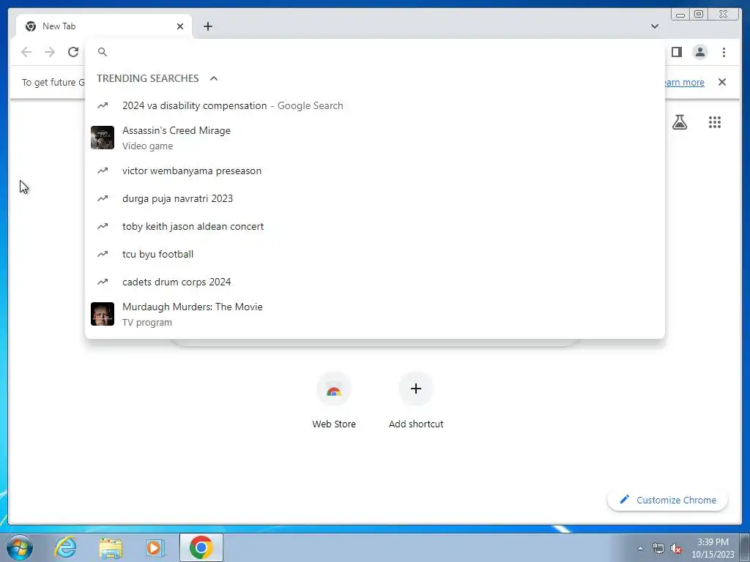Reload the page with refresh icon
750x562 pixels.
click(x=73, y=52)
